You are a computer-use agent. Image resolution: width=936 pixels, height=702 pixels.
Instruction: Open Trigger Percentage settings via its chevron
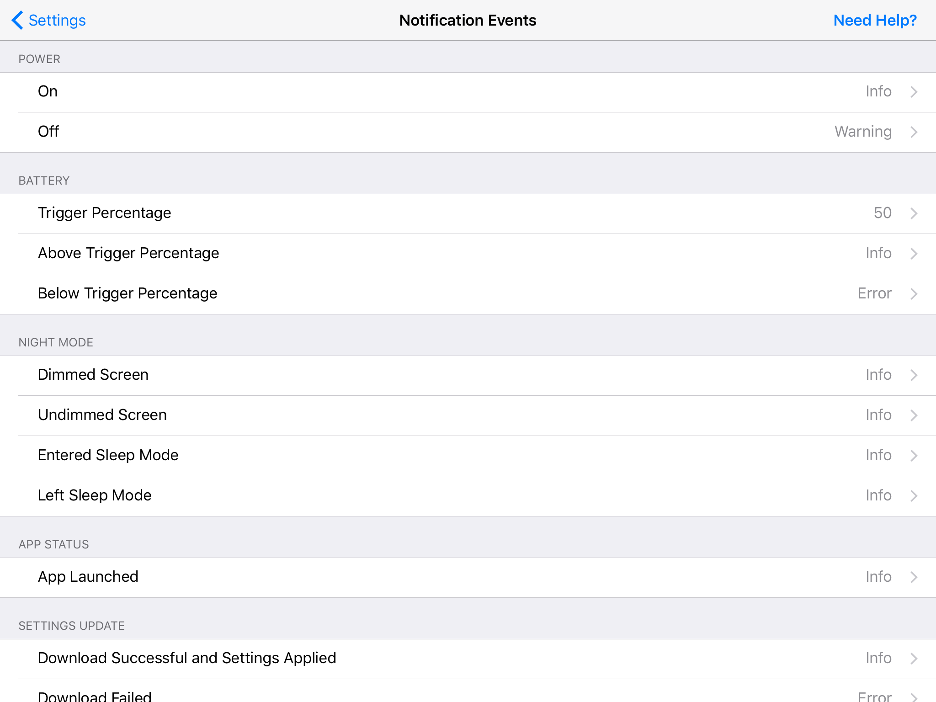(913, 213)
